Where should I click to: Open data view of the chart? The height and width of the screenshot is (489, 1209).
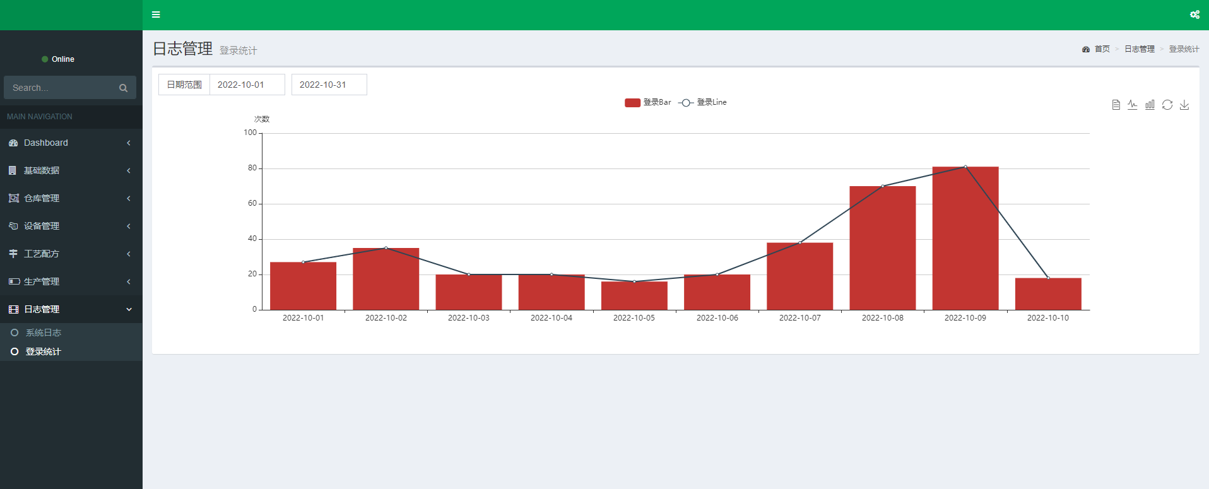(1116, 105)
